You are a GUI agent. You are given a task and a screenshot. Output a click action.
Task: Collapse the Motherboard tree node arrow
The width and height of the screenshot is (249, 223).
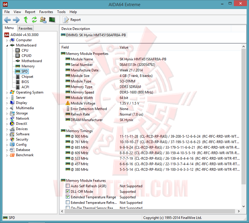[x=7, y=46]
